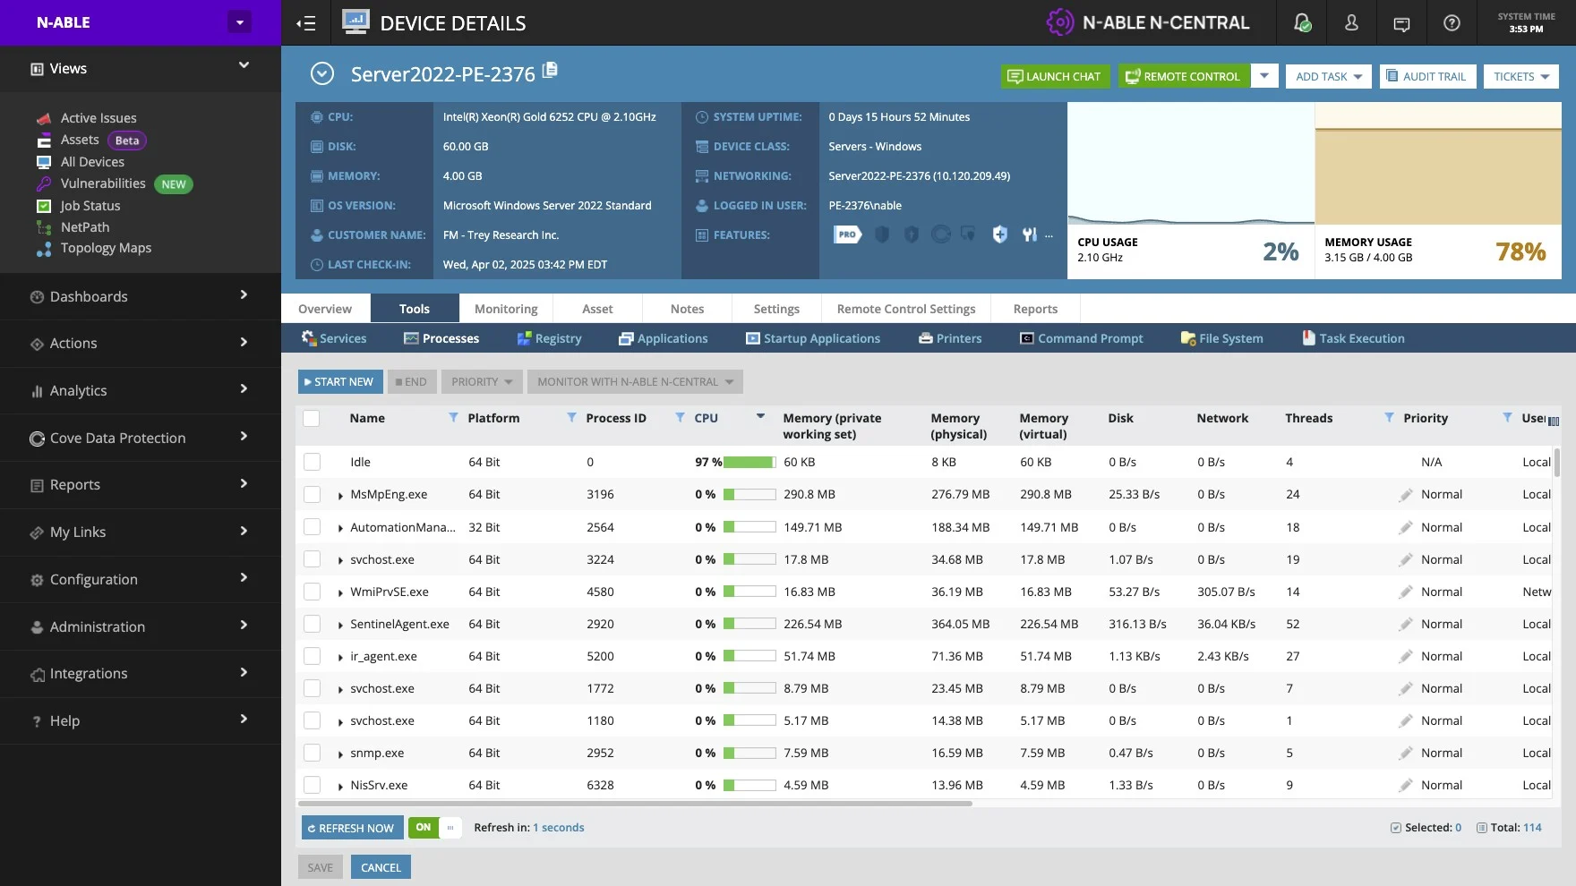Filter the Threads column
Screen dimensions: 1576x886
(1389, 418)
